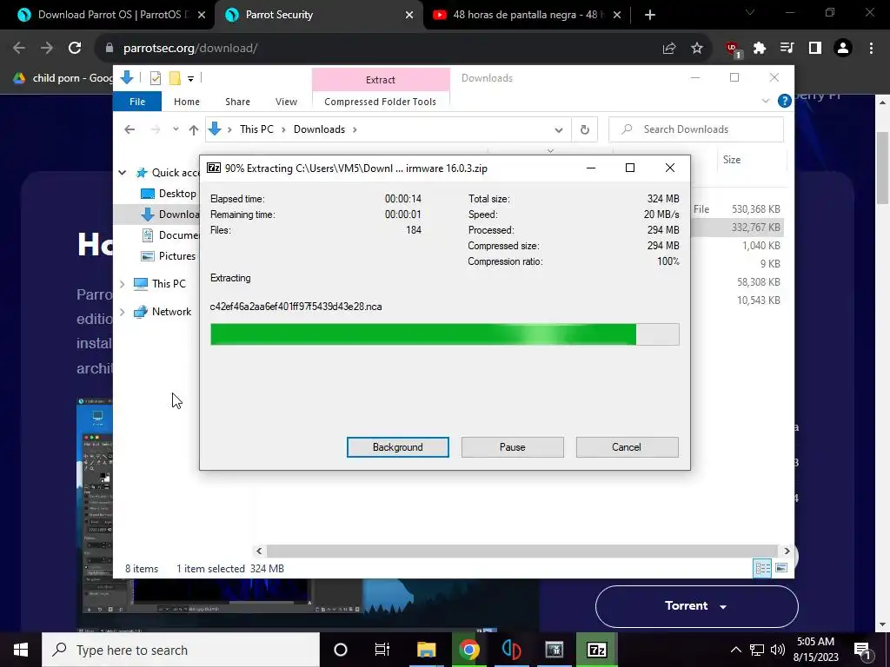Expand the address bar history dropdown
This screenshot has width=890, height=667.
[559, 130]
